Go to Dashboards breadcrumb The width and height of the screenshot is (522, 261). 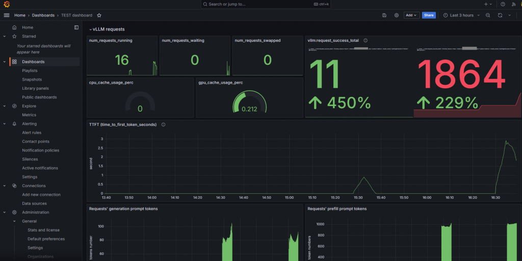pos(43,15)
